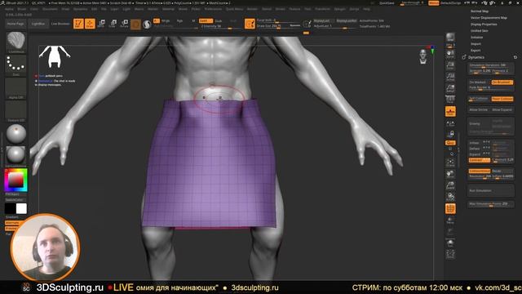Image resolution: width=522 pixels, height=294 pixels.
Task: Click the AAHalf icon
Action: point(450,88)
